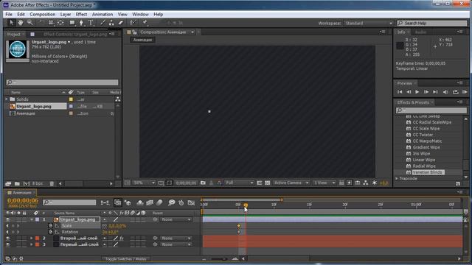Click Search Help input field

pyautogui.click(x=432, y=23)
